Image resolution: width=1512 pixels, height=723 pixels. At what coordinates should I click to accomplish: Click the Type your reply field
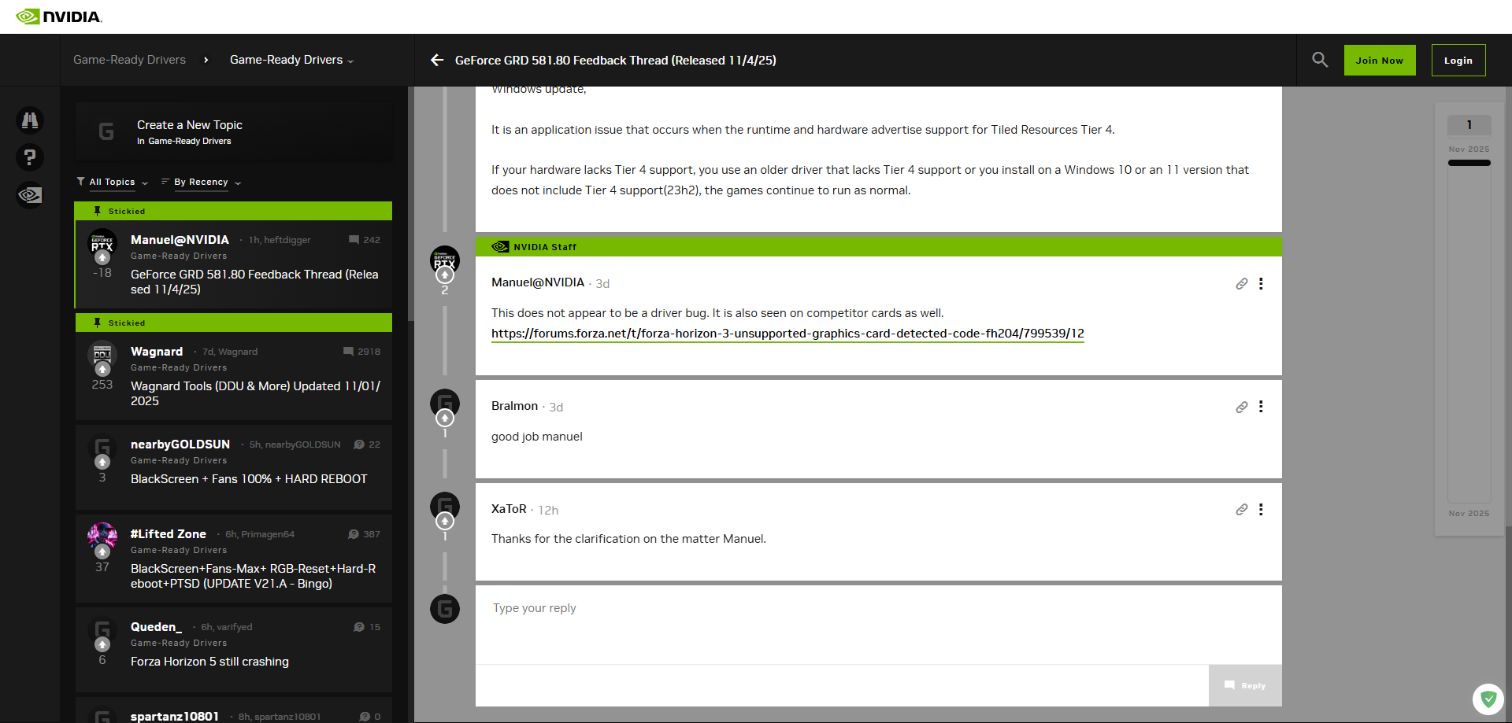[879, 625]
